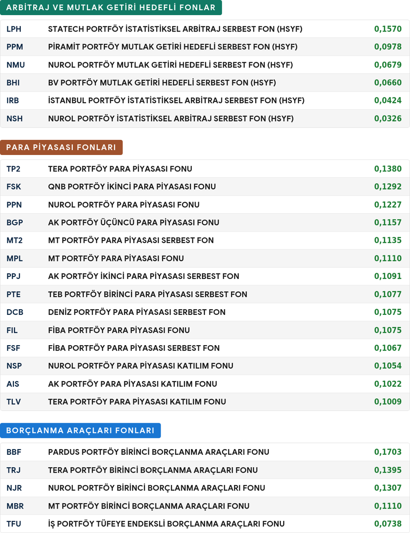Open NUROL PORTFÖY İSTATİSTİKSEL ARBİTRAJ fund

(171, 119)
